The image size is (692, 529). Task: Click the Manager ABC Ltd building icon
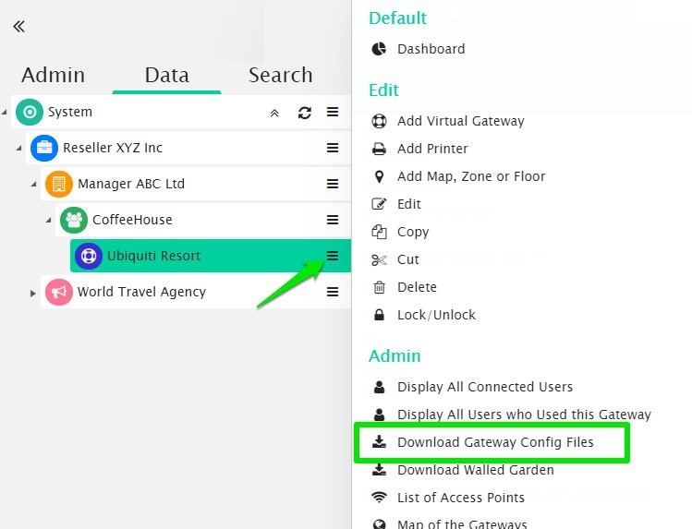coord(59,184)
